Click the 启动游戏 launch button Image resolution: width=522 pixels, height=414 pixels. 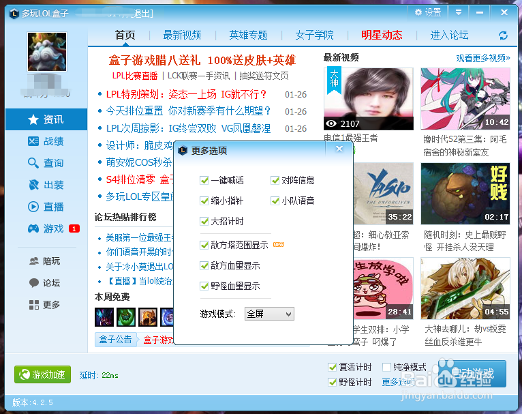click(473, 373)
